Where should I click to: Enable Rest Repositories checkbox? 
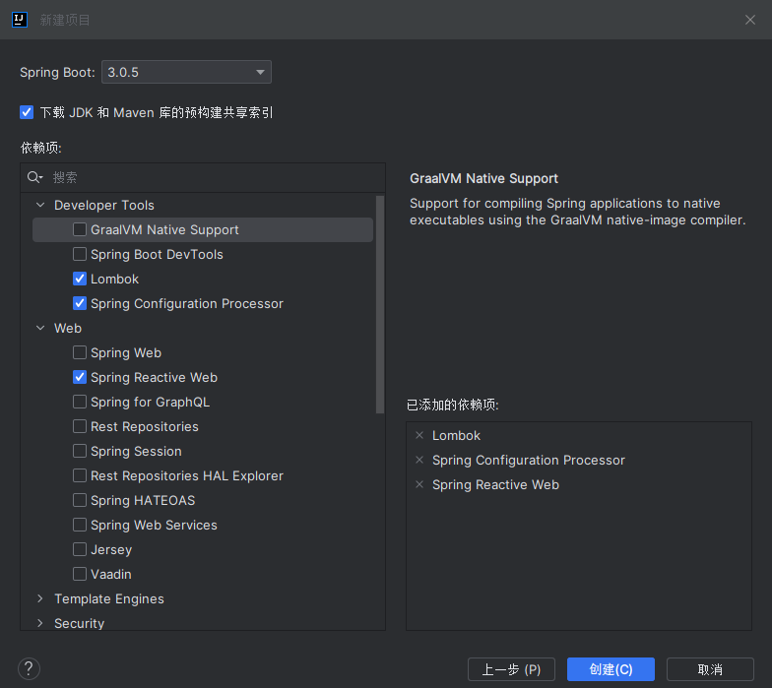[80, 427]
